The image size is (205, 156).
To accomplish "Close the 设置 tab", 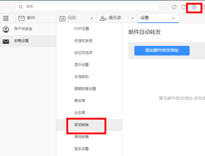I will coord(173,18).
